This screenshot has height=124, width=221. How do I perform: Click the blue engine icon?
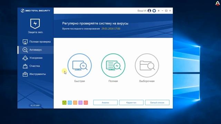[x=70, y=103]
